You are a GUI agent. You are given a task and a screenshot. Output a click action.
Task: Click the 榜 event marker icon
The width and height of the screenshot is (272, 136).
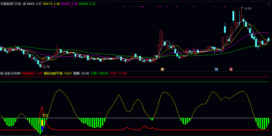(x=162, y=69)
